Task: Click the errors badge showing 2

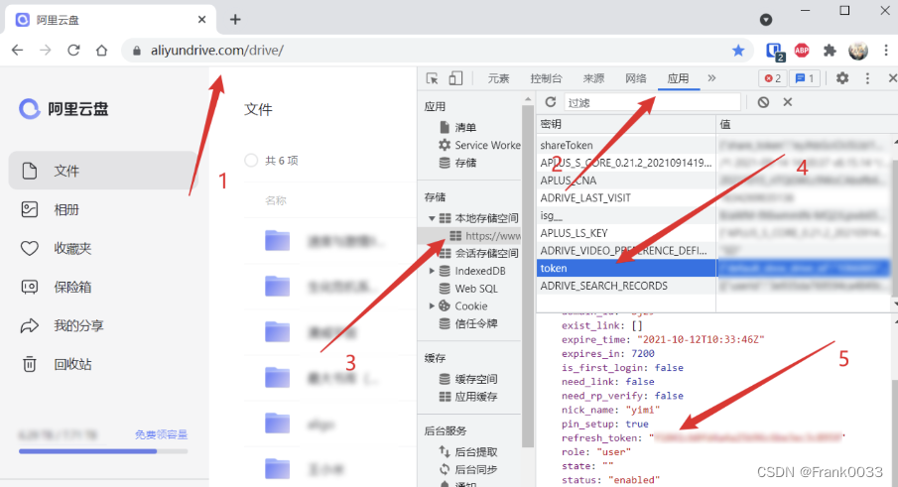Action: point(773,78)
